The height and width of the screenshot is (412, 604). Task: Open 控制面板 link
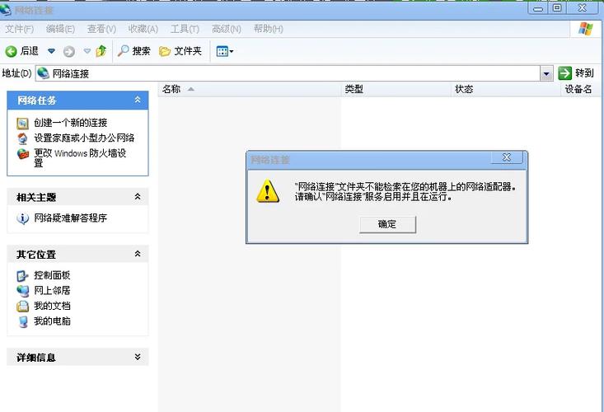[x=52, y=275]
